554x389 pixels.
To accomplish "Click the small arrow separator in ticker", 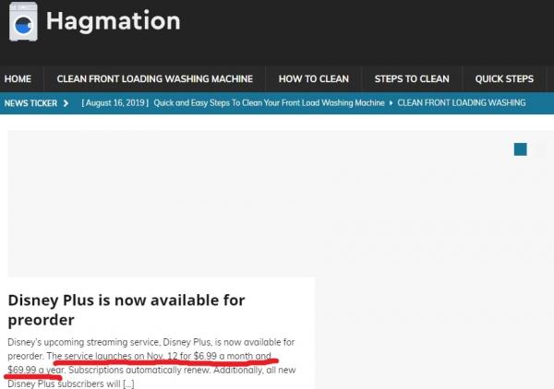I will 391,103.
